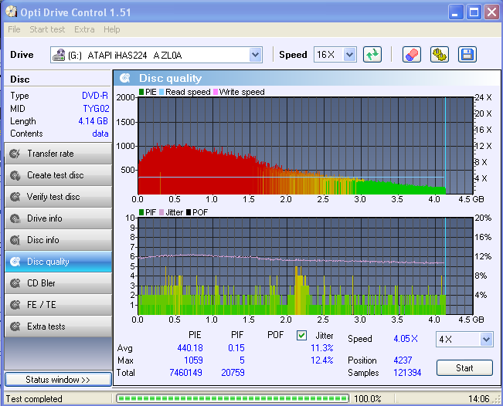Click the eraser disc icon in toolbar

pyautogui.click(x=412, y=55)
